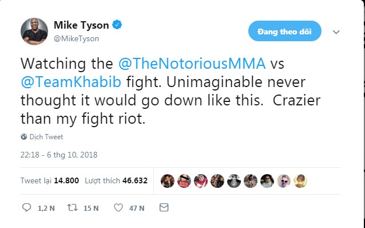The image size is (365, 228).
Task: Toggle the Đang theo dõi follow button
Action: pos(285,31)
